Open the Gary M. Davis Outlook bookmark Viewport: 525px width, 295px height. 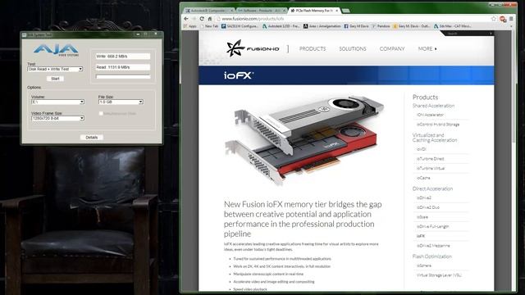coord(412,26)
